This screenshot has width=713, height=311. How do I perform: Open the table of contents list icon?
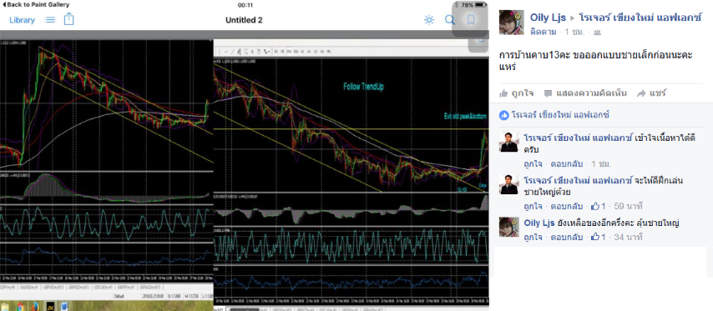click(49, 20)
